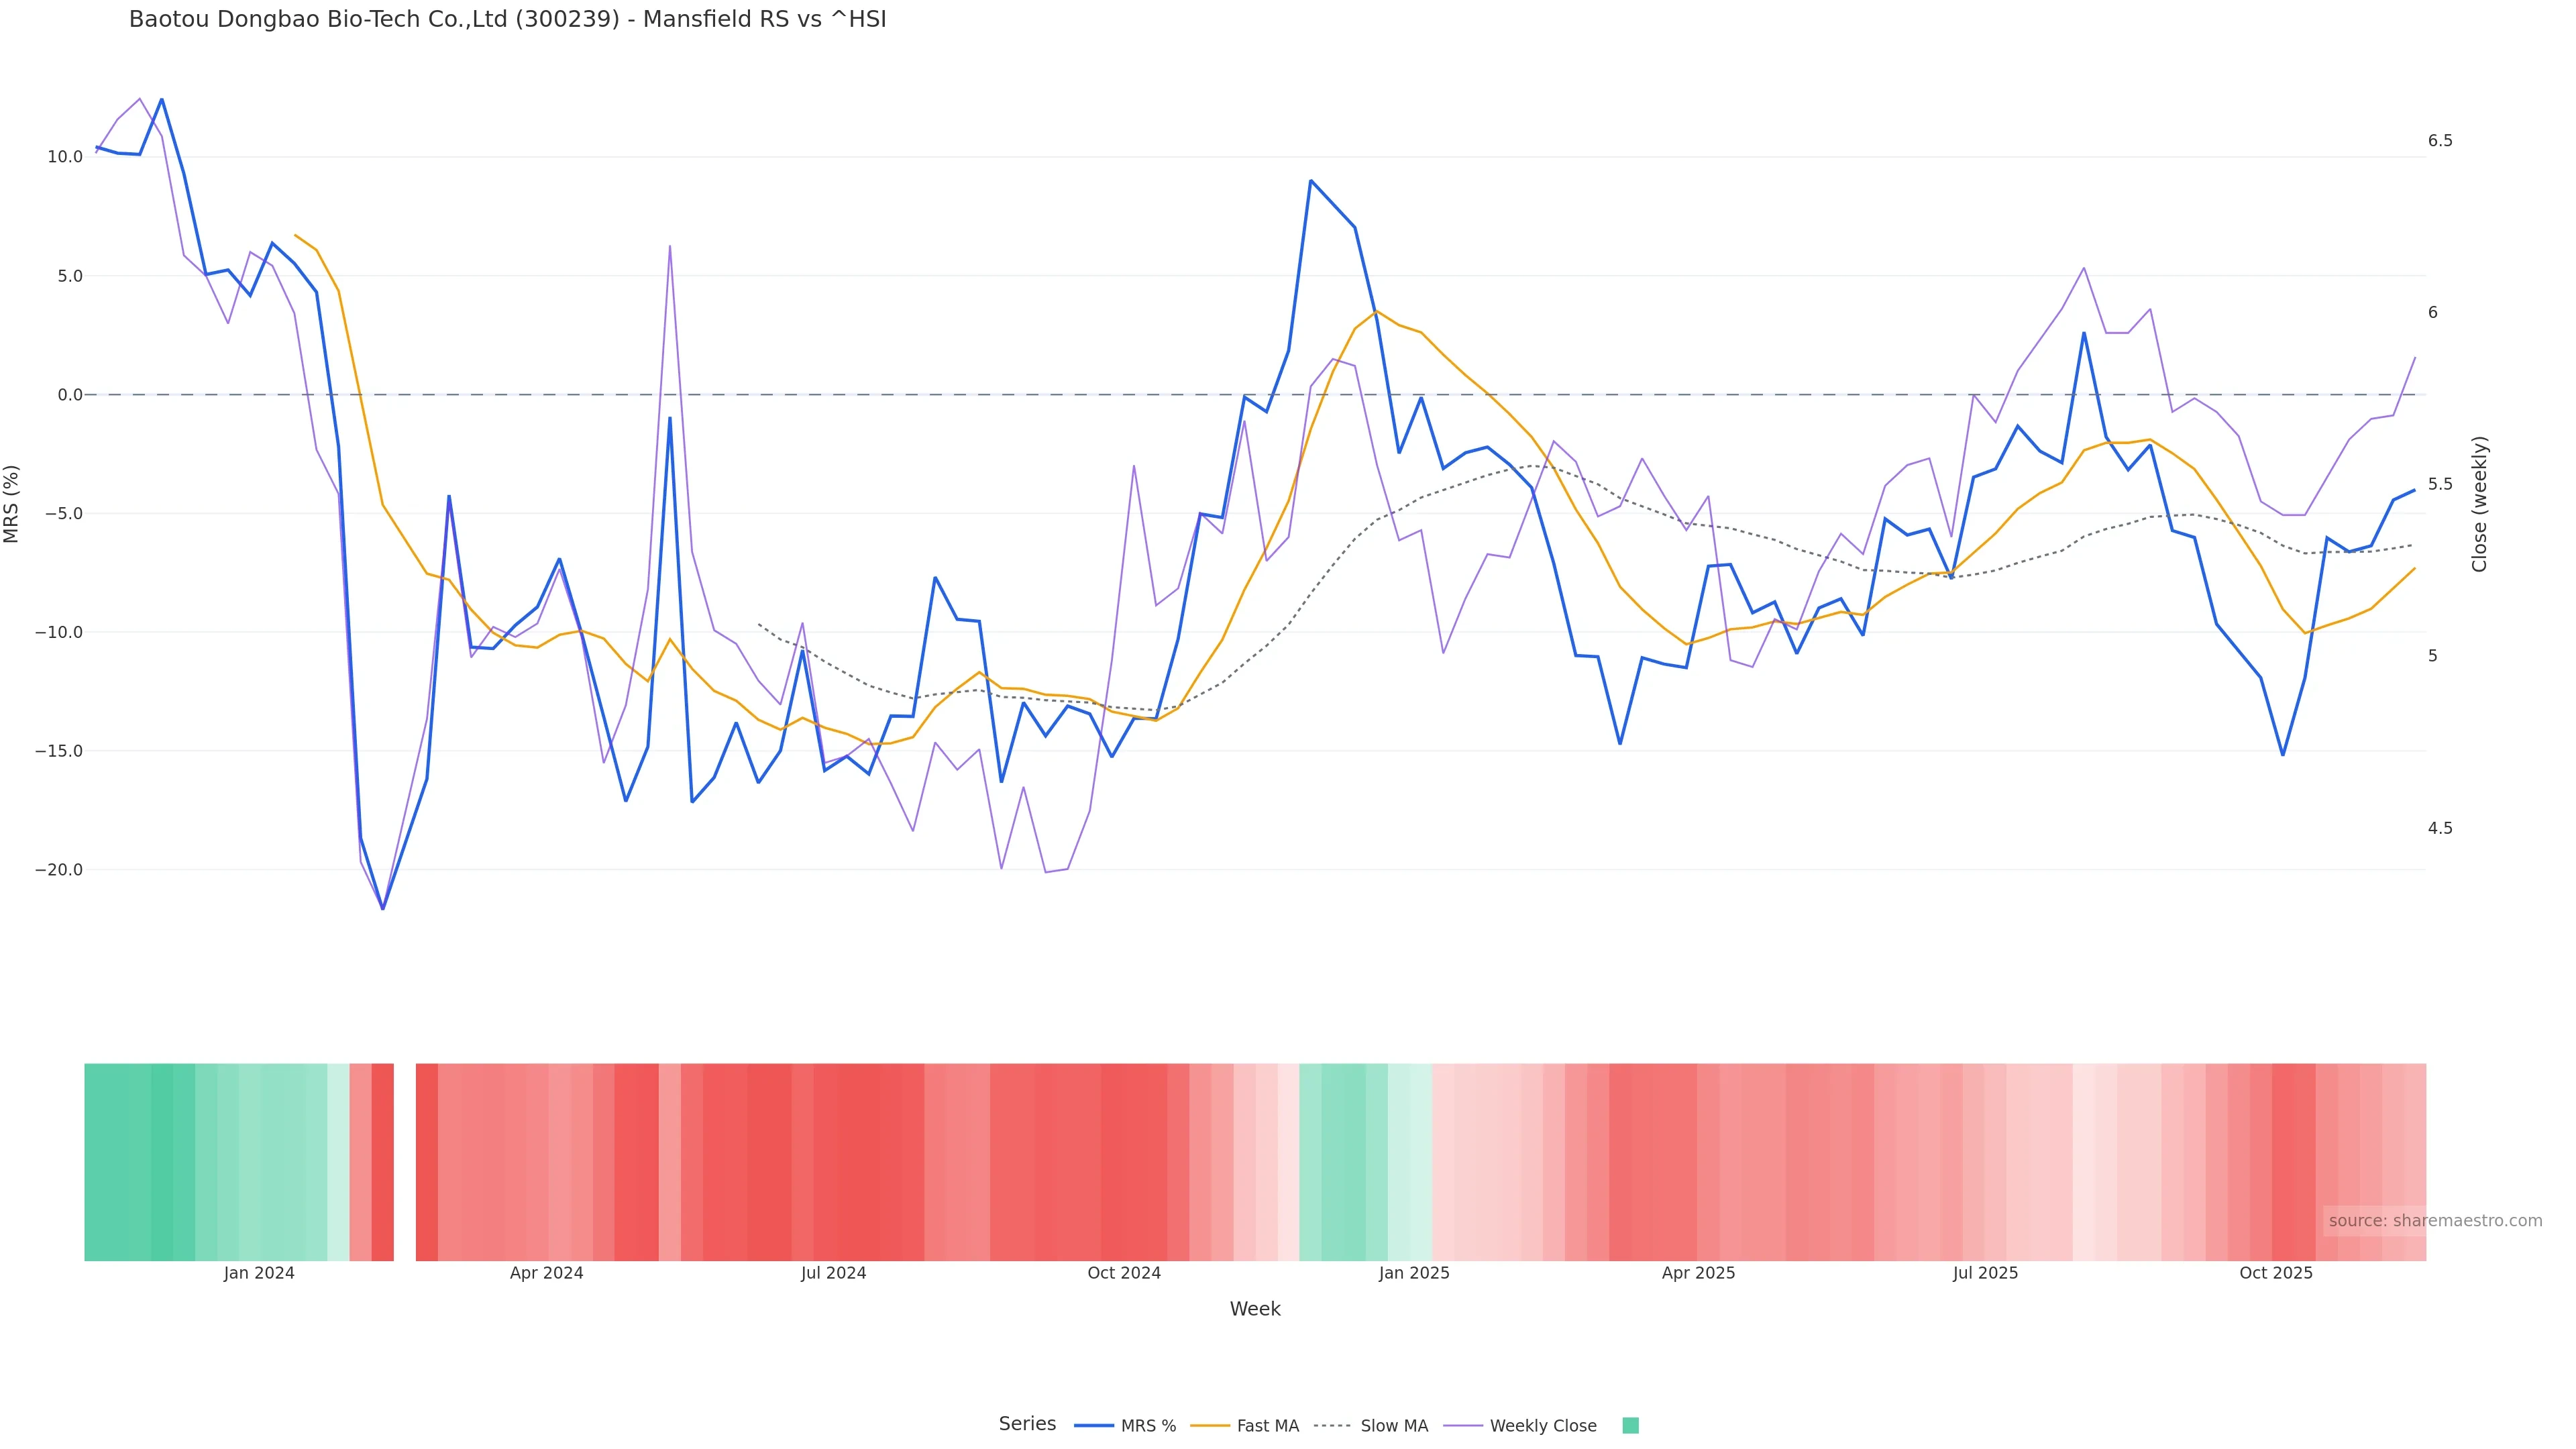Click the purple Weekly Close legend line
This screenshot has height=1449, width=2576.
pyautogui.click(x=1463, y=1425)
